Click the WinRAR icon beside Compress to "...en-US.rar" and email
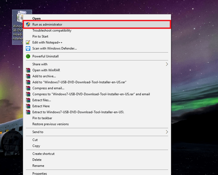The image size is (218, 175). (x=28, y=94)
